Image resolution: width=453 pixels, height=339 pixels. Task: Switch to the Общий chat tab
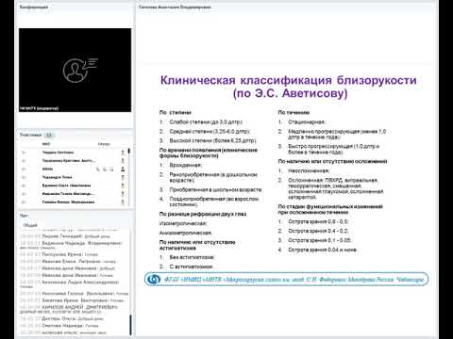tap(30, 225)
